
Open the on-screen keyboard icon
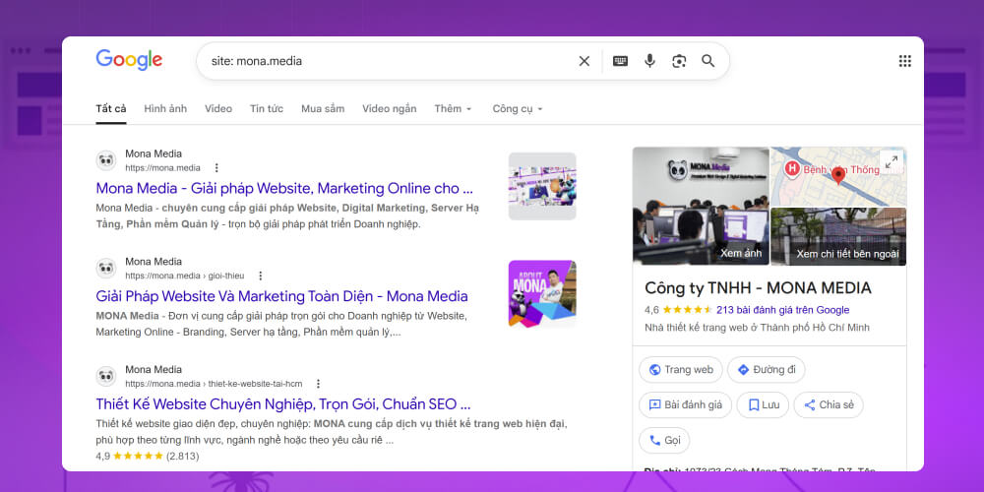pos(620,61)
